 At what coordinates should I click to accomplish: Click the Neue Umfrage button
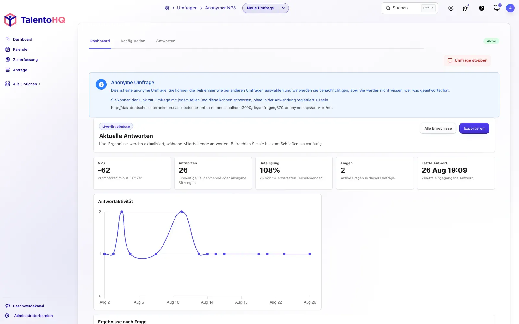tap(260, 8)
